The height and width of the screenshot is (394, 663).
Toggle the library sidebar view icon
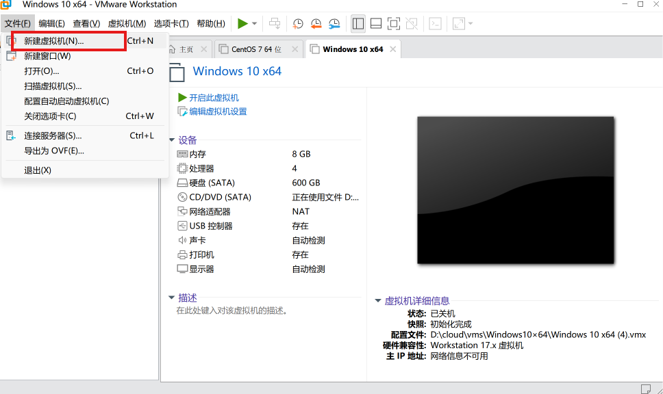point(358,24)
